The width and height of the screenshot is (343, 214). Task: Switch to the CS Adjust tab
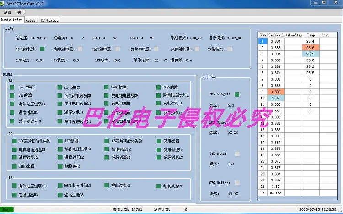49,20
